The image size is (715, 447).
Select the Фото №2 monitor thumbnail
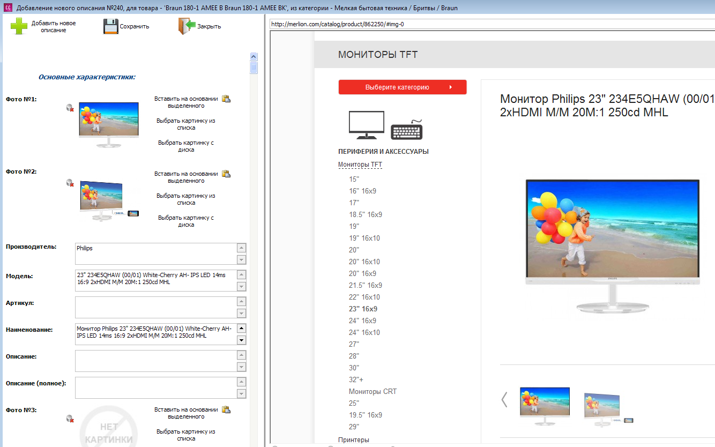pos(109,201)
